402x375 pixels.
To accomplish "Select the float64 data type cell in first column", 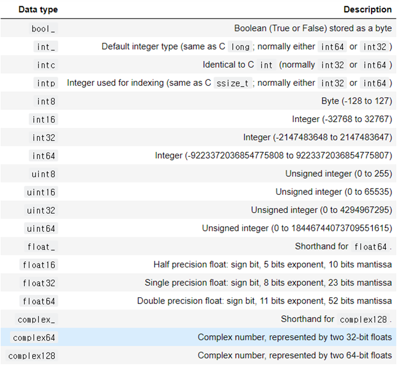I will [x=39, y=301].
